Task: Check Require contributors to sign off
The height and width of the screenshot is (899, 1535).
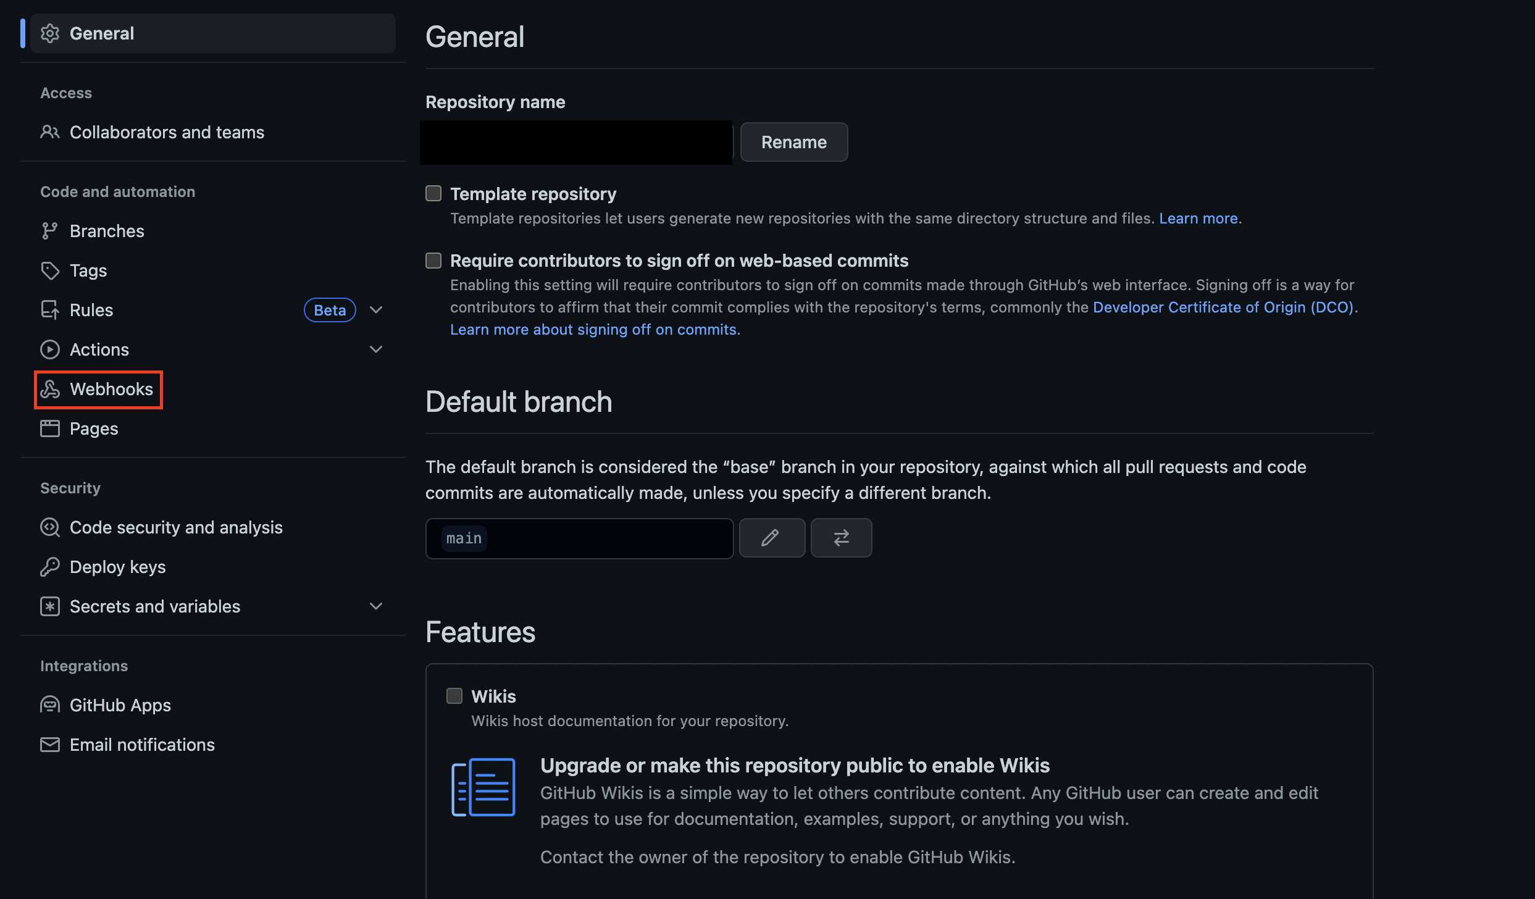Action: tap(433, 261)
